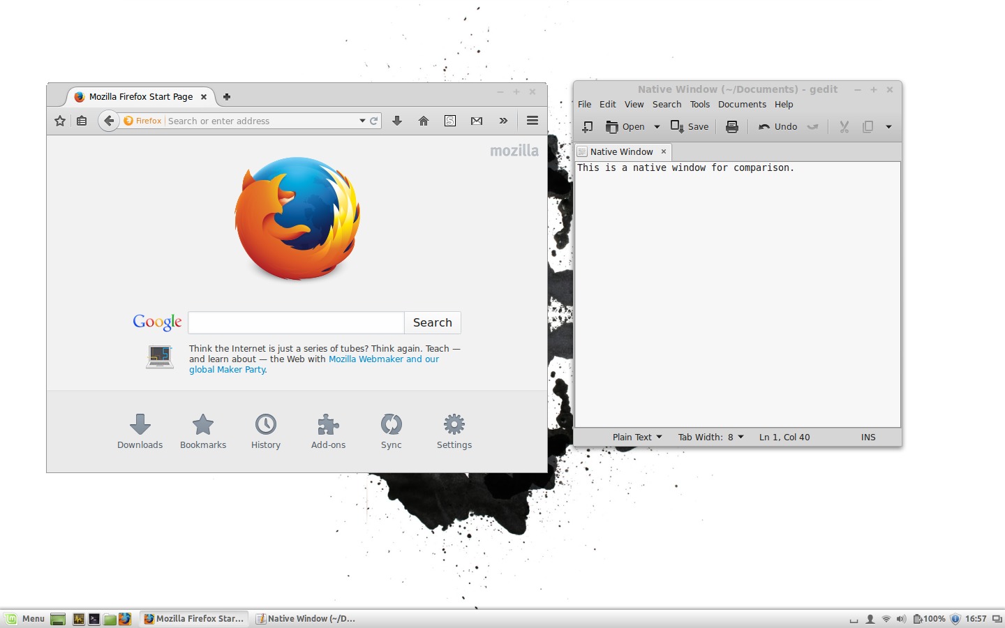Viewport: 1005px width, 628px height.
Task: Undo the last action in gedit
Action: pyautogui.click(x=777, y=126)
